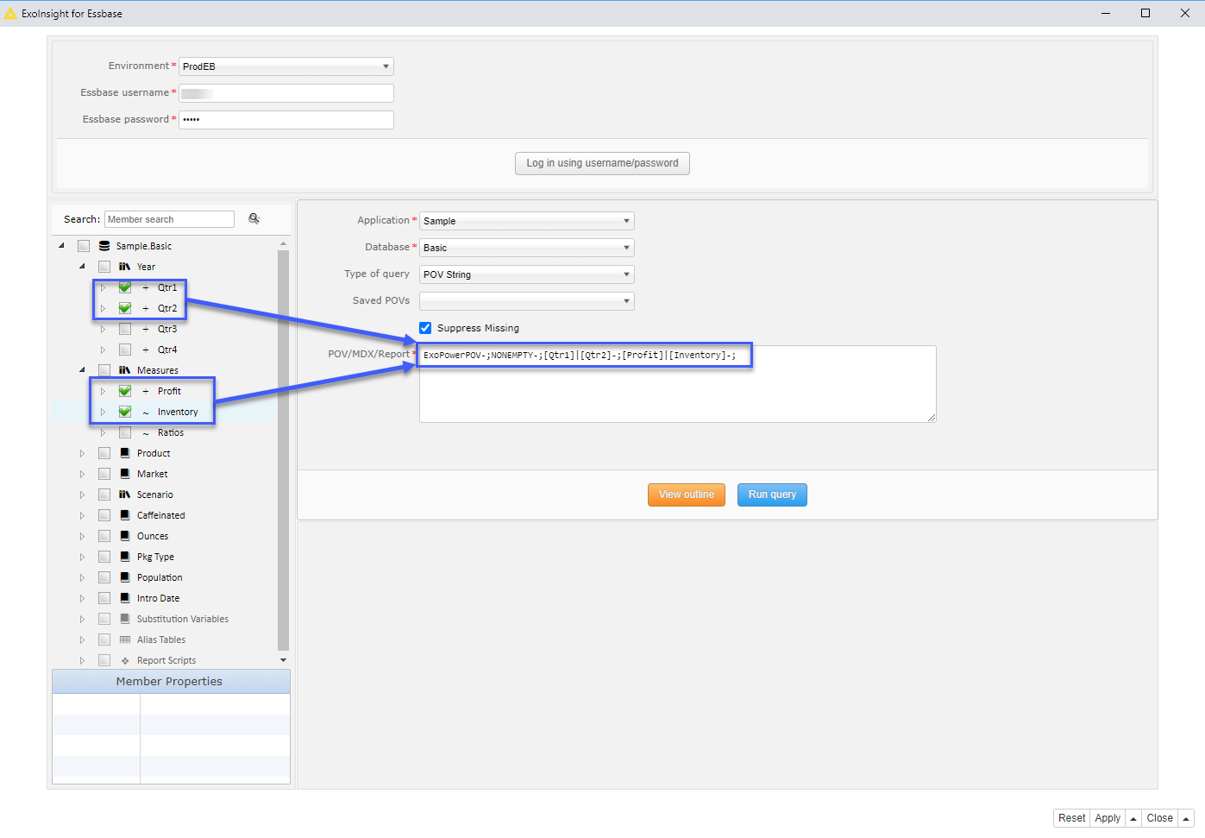Click the Member Properties panel header
Screen dimensions: 1205x838
pos(171,681)
